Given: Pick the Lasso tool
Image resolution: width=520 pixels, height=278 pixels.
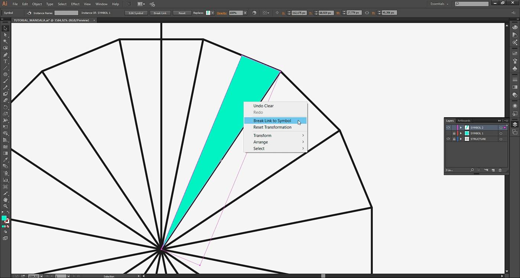Looking at the screenshot, I should tap(5, 48).
